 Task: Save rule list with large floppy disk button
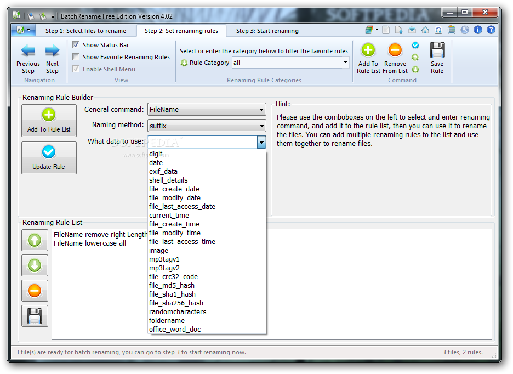tap(35, 316)
